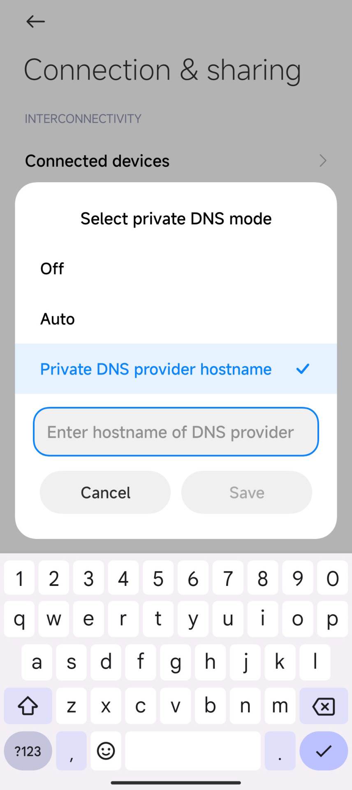Screen dimensions: 352x790
Task: Tap the letter q key
Action: 19,619
